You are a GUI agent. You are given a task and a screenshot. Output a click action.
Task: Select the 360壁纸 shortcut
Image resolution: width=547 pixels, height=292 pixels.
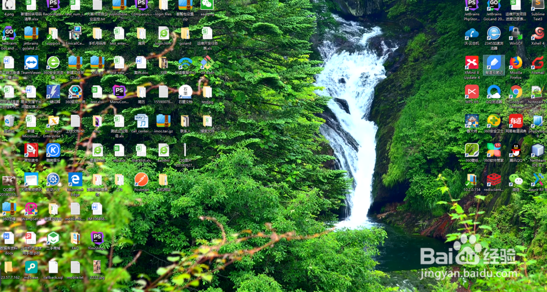472,150
